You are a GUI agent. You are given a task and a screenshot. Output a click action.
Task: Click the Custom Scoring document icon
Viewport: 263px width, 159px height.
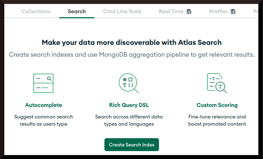coord(217,83)
